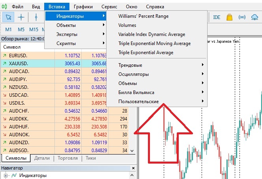Select the AUDJPY. symbol
262x179 pixels.
pos(18,79)
